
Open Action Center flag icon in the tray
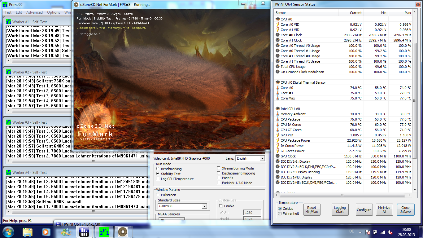click(368, 232)
